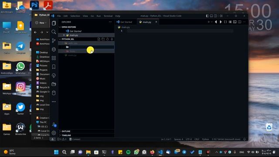Run the Python file with the play icon
Viewport: 279px width, 157px height.
(x=209, y=22)
